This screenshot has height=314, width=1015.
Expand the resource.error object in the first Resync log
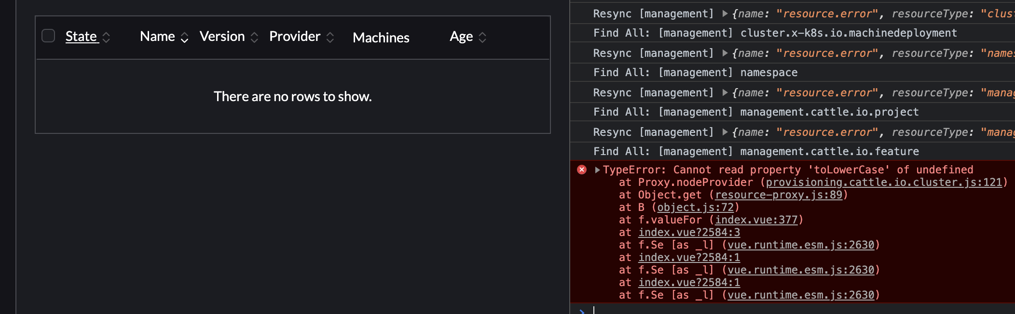click(x=725, y=13)
